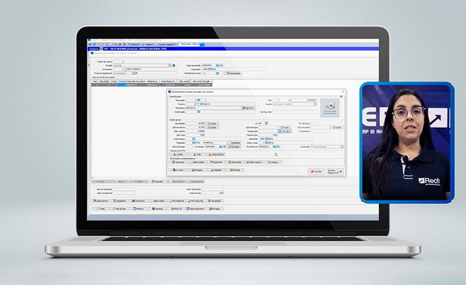Image resolution: width=466 pixels, height=285 pixels.
Task: Click Descrição do produto column header
Action: [x=137, y=81]
